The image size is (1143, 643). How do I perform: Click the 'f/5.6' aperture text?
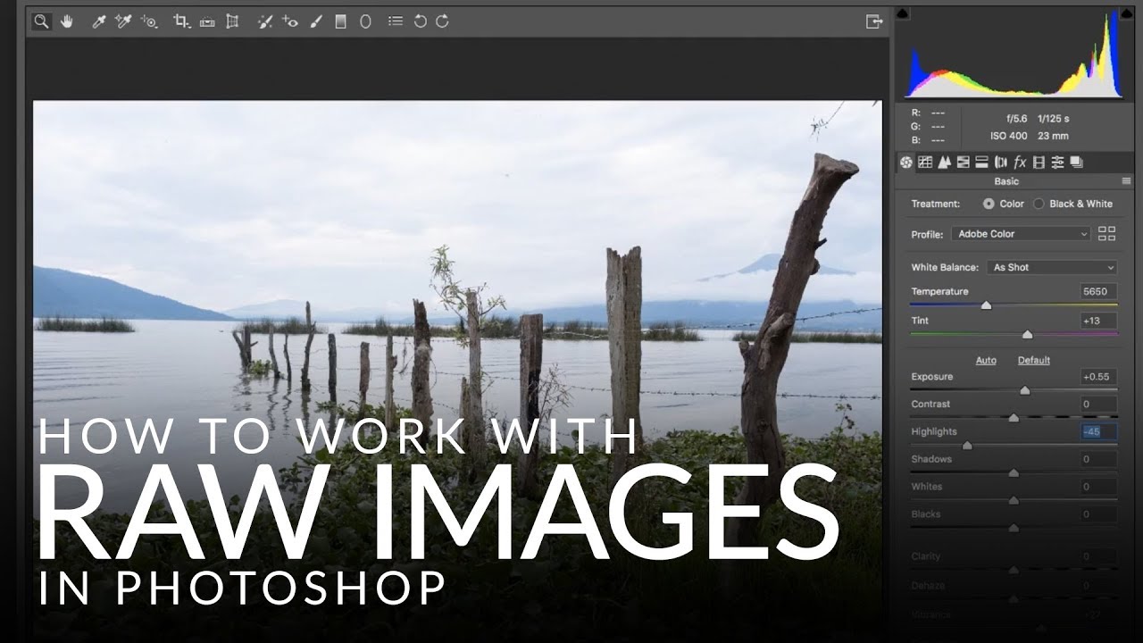coord(1016,119)
